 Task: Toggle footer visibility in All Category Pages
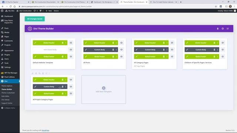pyautogui.click(x=172, y=57)
